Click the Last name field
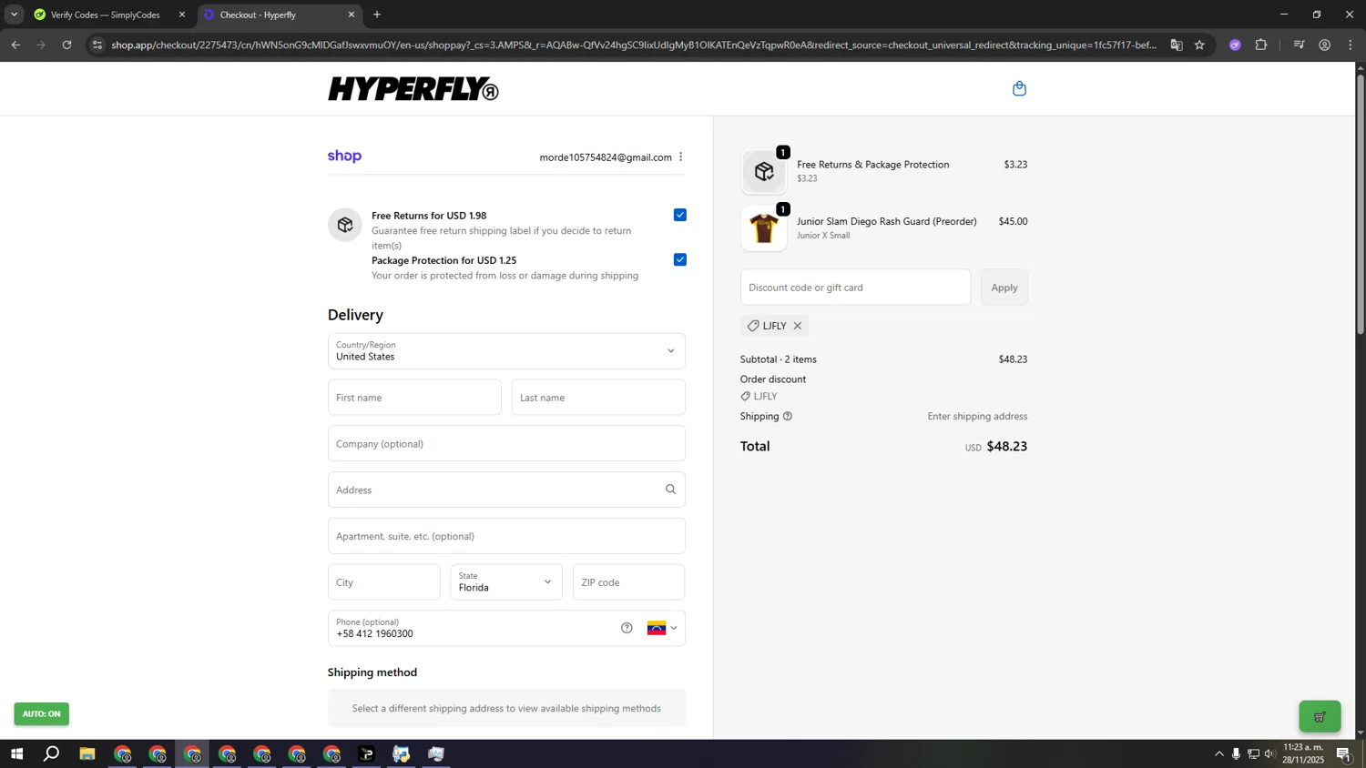 click(598, 398)
